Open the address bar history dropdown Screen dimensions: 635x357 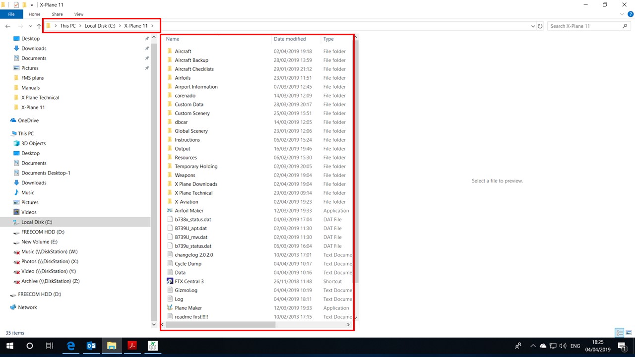[x=533, y=26]
